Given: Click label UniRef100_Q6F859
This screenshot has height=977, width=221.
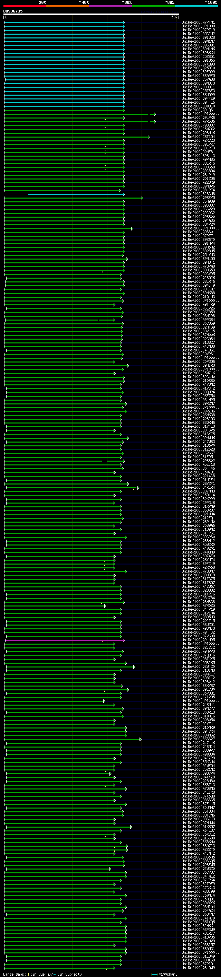Looking at the screenshot, I should 198,312.
